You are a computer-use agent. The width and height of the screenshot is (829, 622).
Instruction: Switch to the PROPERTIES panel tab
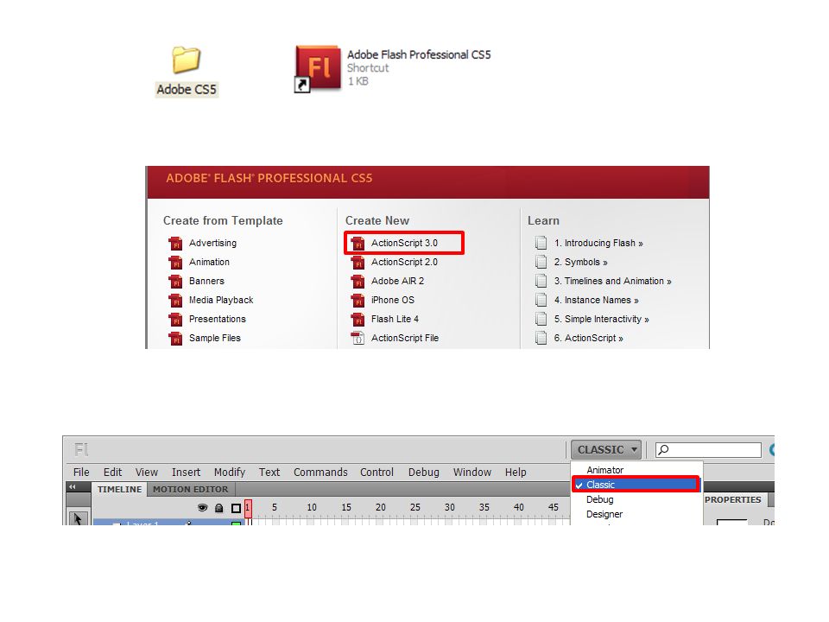point(733,500)
